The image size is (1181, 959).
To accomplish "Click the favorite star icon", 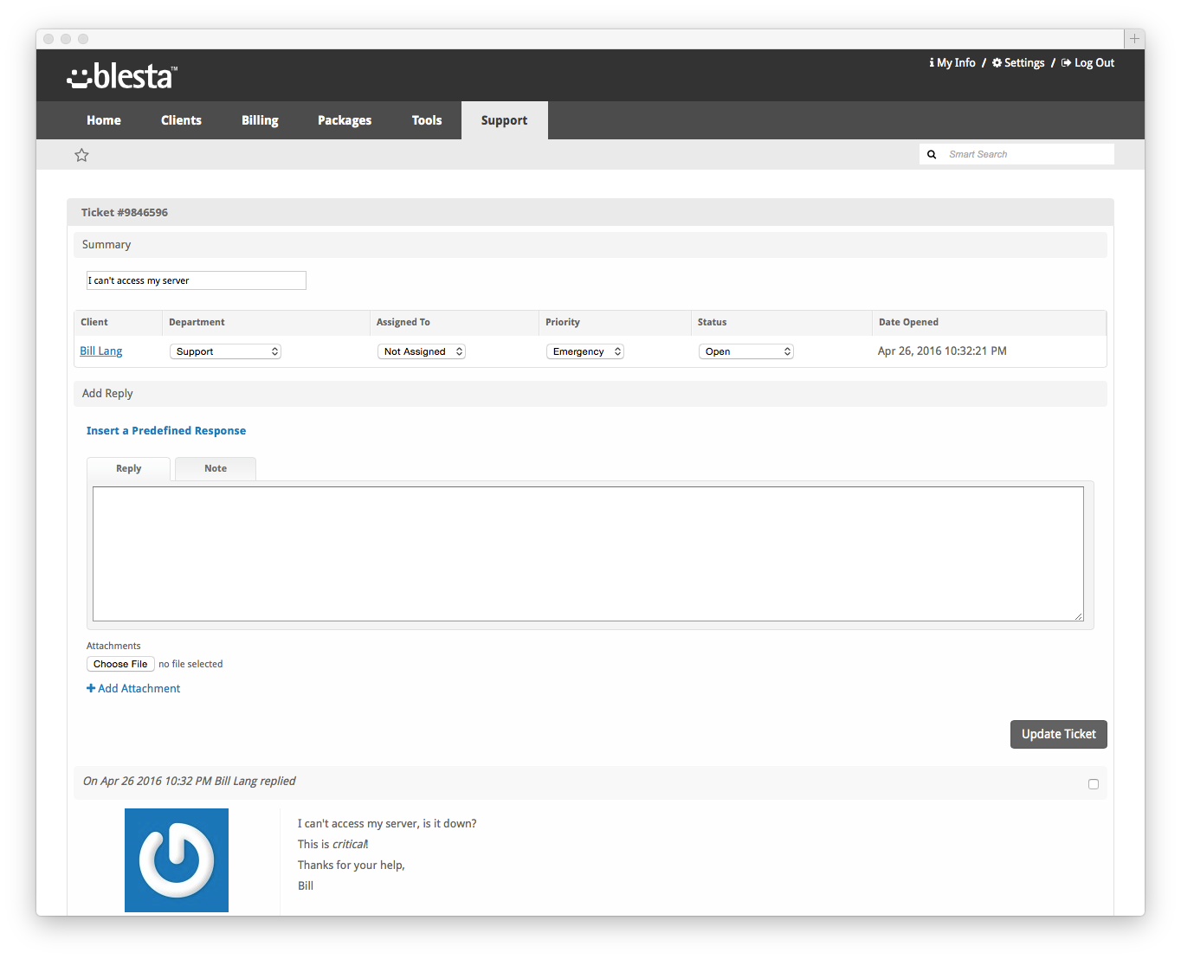I will [81, 155].
